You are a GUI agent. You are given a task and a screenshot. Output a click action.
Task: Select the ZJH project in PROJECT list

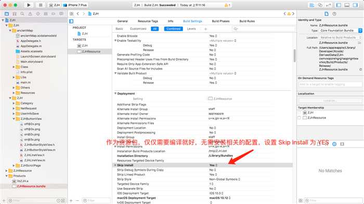[x=83, y=34]
